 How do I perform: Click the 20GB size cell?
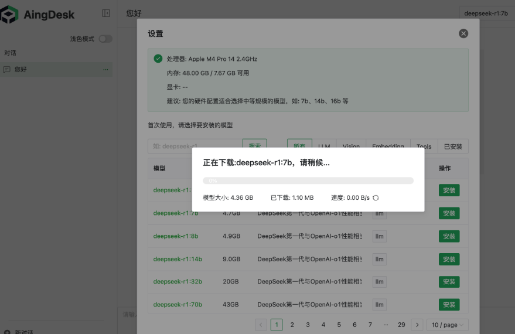coord(231,281)
